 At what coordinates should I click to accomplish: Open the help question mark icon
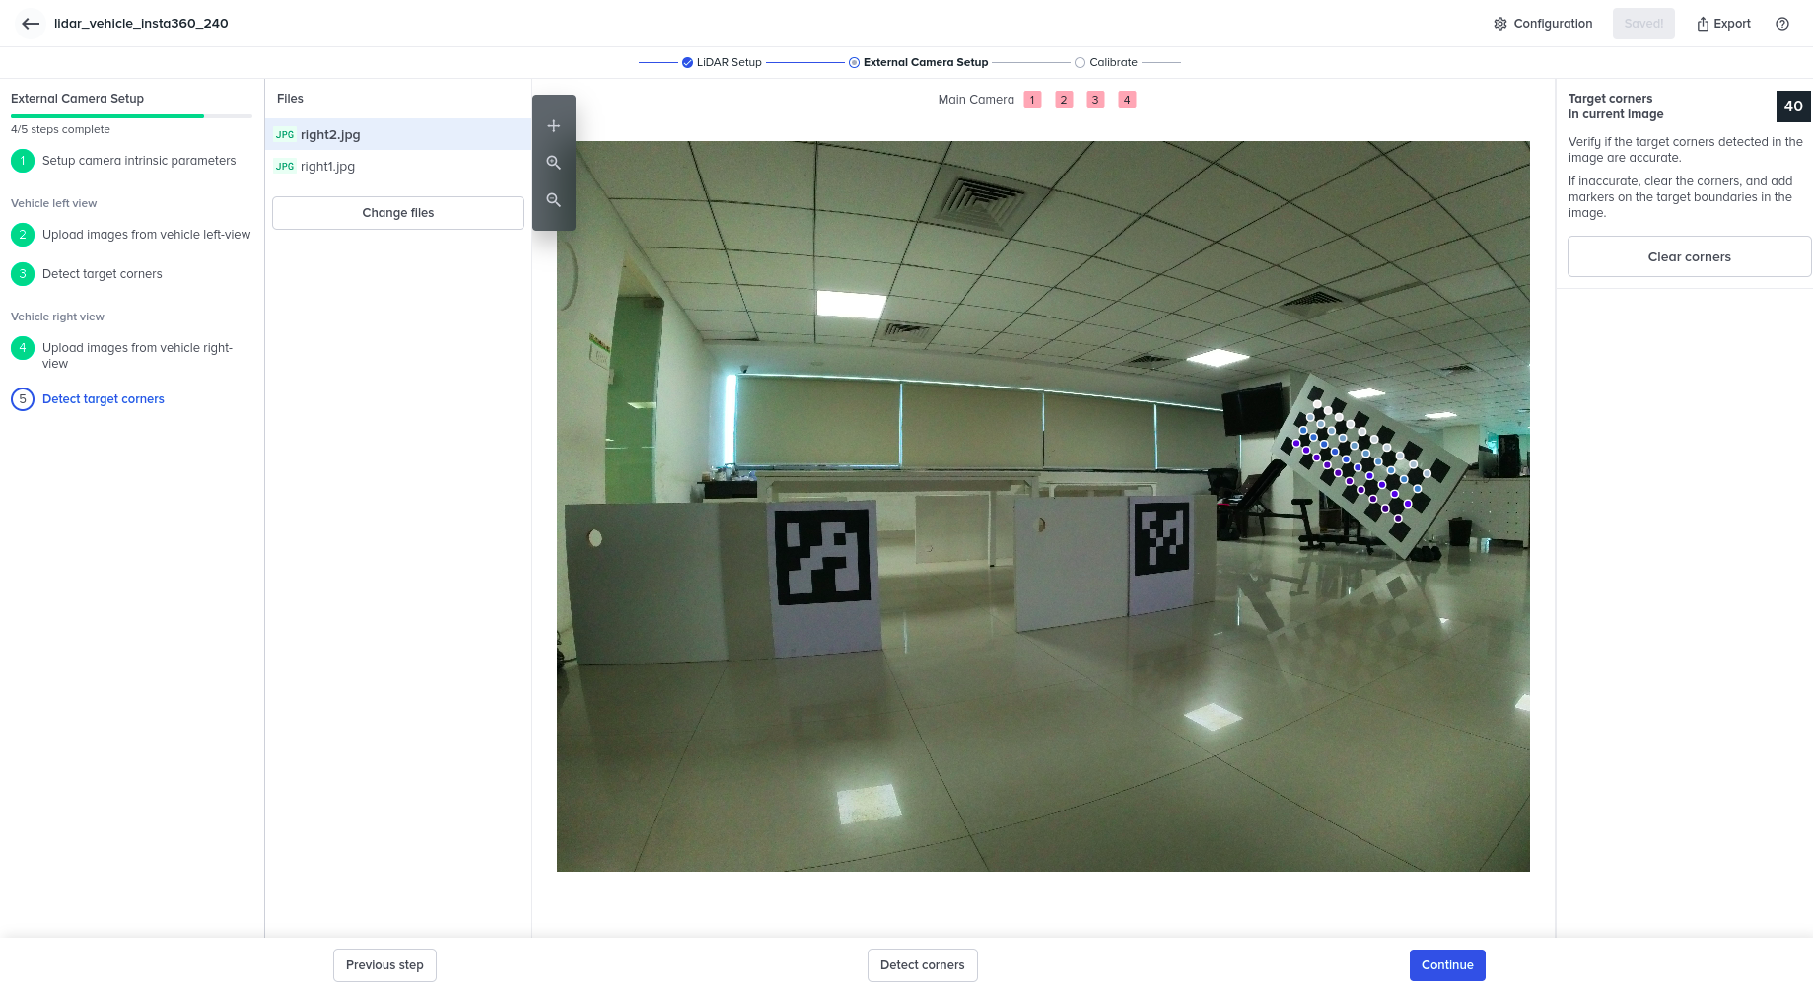click(x=1782, y=24)
